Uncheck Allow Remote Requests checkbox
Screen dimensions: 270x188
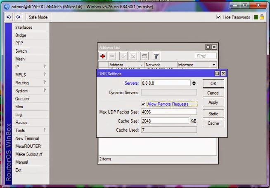point(143,104)
